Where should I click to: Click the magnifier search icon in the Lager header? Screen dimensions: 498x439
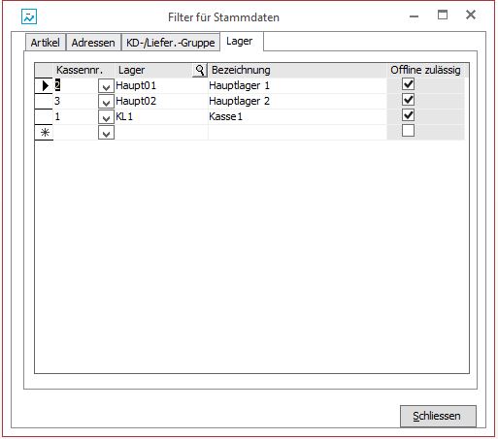click(200, 70)
